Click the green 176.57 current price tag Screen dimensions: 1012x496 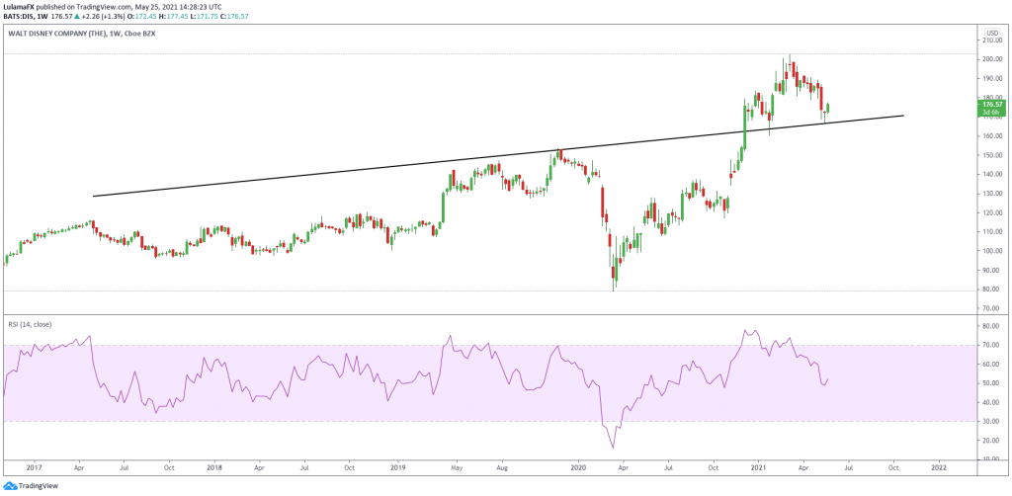coord(990,107)
